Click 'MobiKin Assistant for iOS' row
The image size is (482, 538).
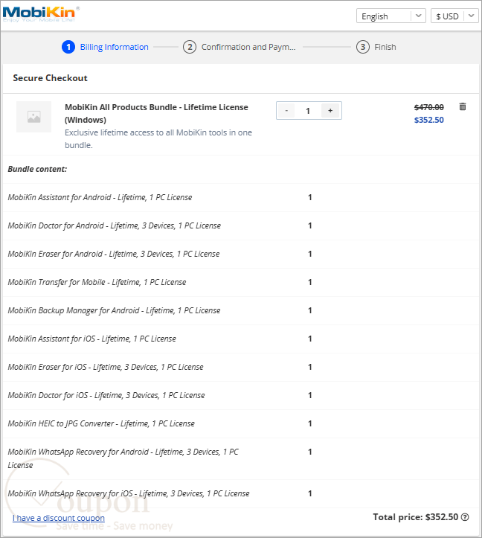[241, 339]
